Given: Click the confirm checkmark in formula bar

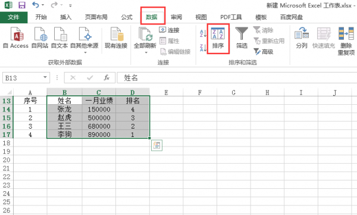Looking at the screenshot, I should (x=90, y=78).
